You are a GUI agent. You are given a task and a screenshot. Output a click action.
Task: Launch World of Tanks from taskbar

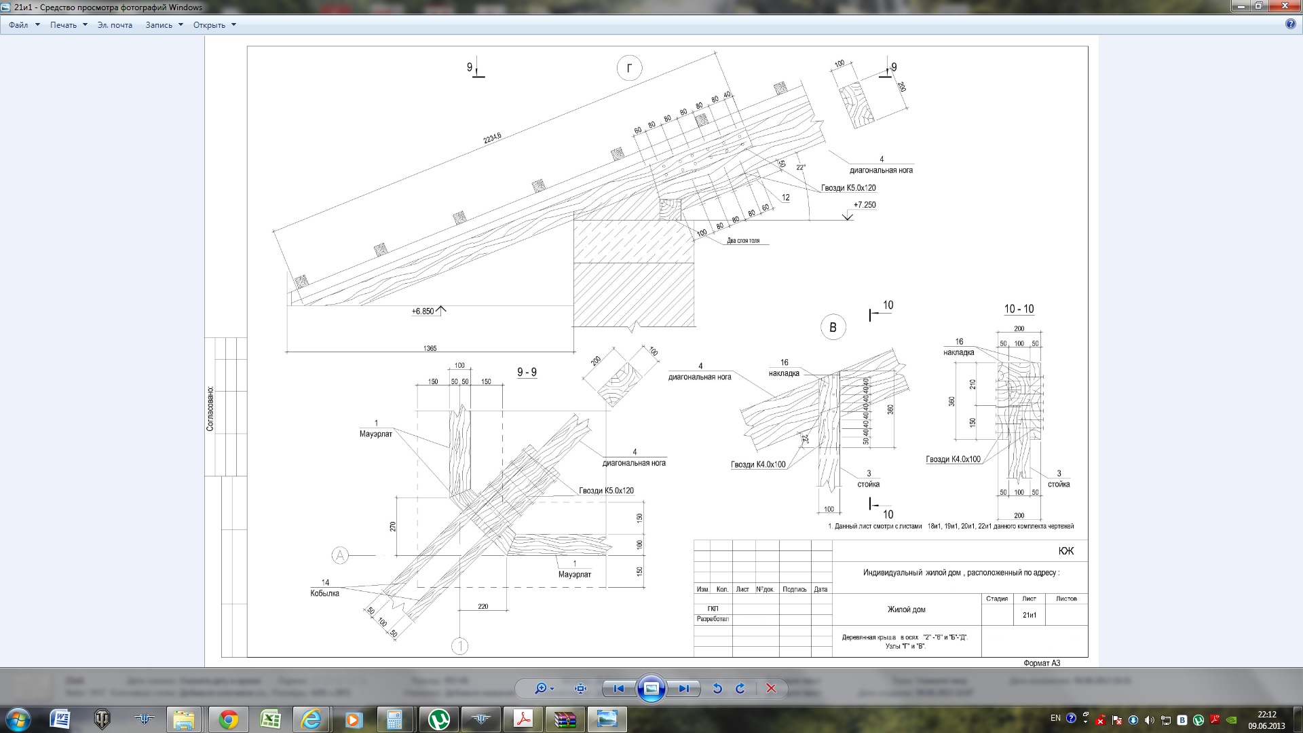click(x=102, y=719)
